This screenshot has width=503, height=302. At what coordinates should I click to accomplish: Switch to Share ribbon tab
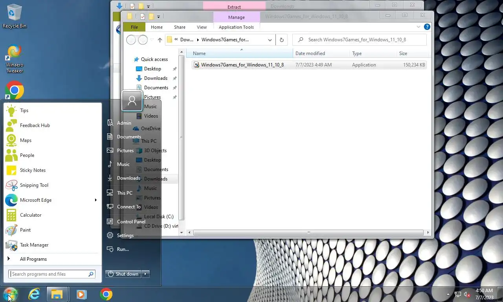click(x=180, y=27)
